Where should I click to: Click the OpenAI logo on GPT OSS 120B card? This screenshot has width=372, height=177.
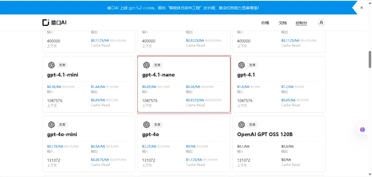click(x=241, y=125)
